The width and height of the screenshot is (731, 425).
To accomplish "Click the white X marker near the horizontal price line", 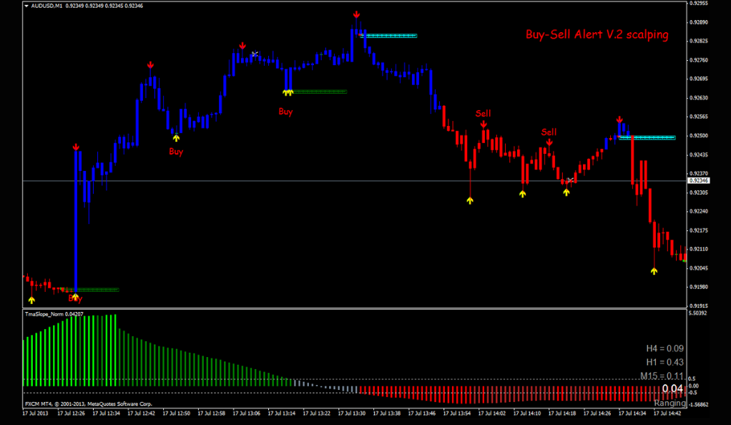I will coord(569,180).
